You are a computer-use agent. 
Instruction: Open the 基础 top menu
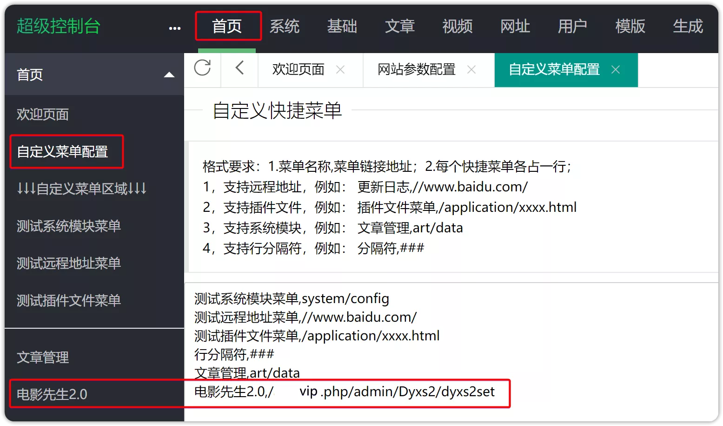[342, 27]
